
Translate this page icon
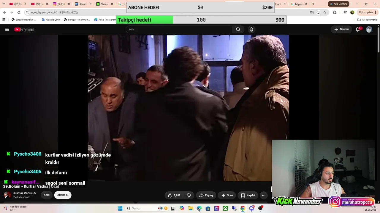312,12
